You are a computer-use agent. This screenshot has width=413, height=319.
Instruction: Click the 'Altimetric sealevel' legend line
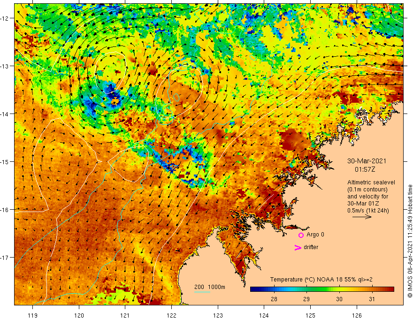point(371,182)
